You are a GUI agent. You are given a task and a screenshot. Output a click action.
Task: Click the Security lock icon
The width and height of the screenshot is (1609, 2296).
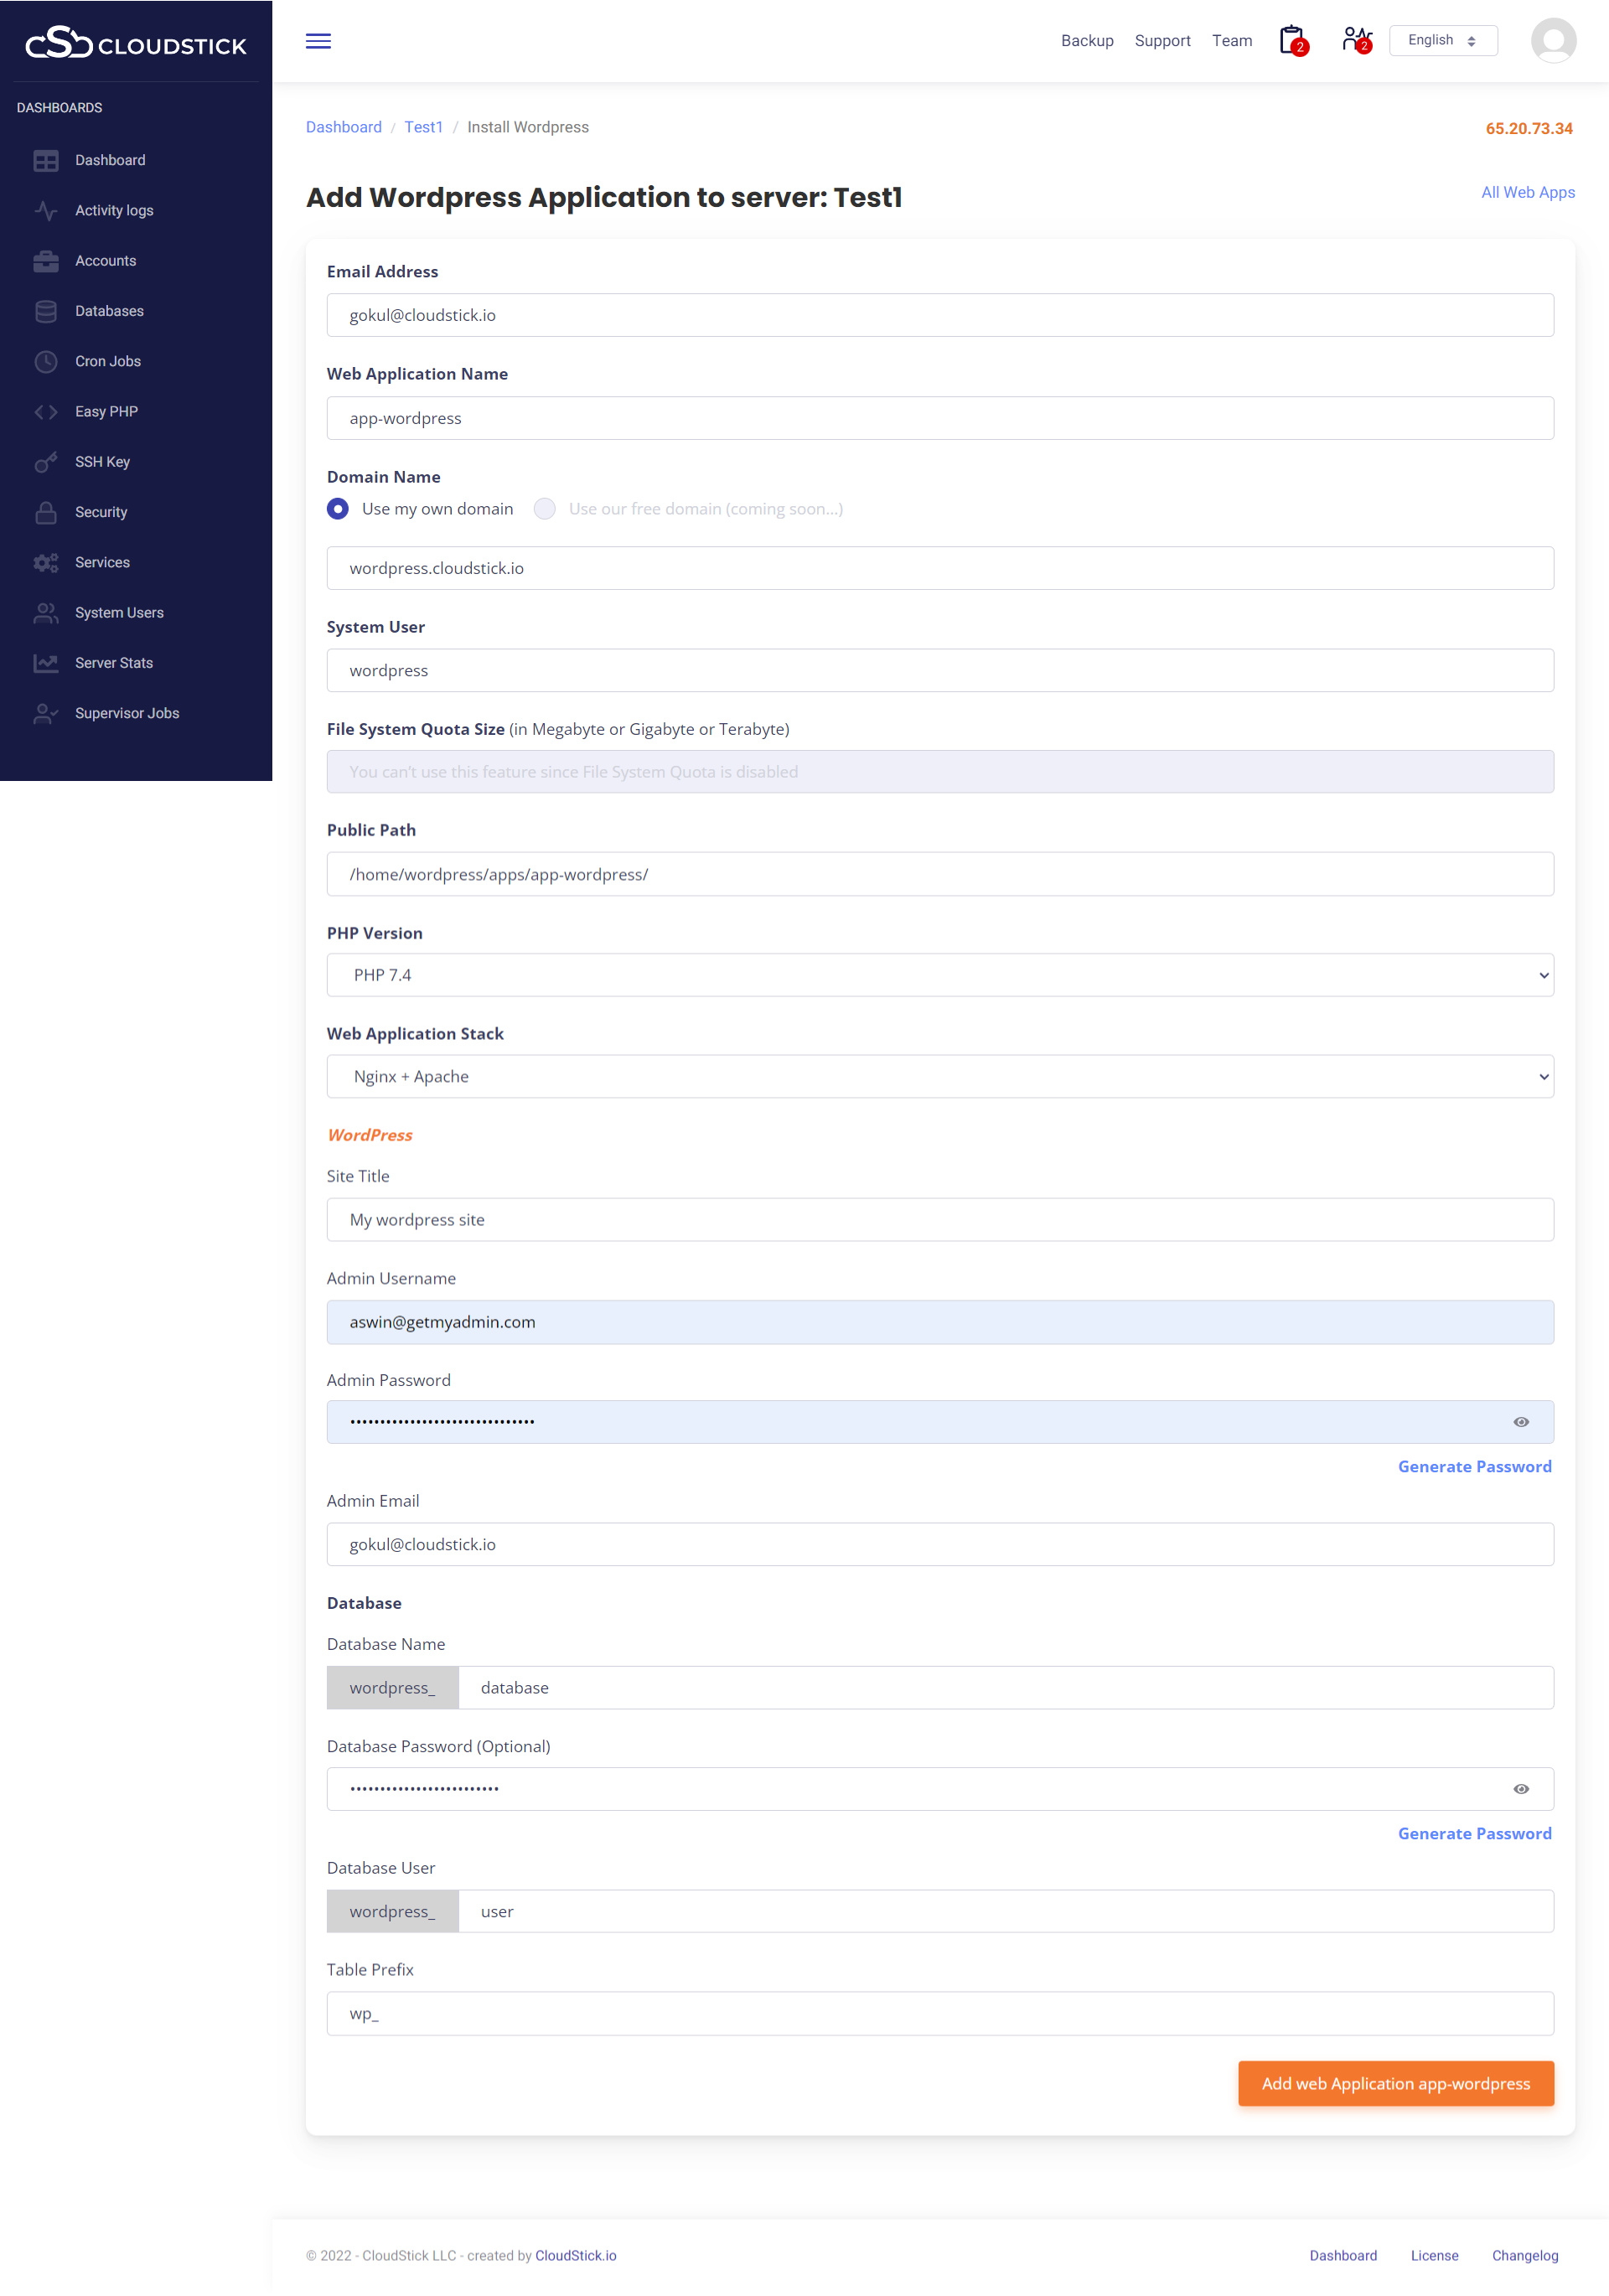[x=46, y=512]
